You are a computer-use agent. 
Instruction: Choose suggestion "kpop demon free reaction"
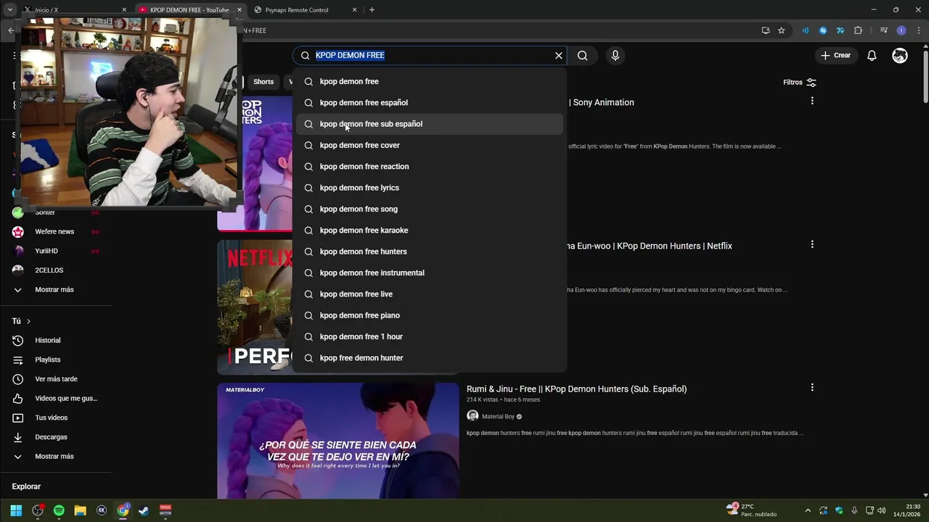(x=430, y=166)
